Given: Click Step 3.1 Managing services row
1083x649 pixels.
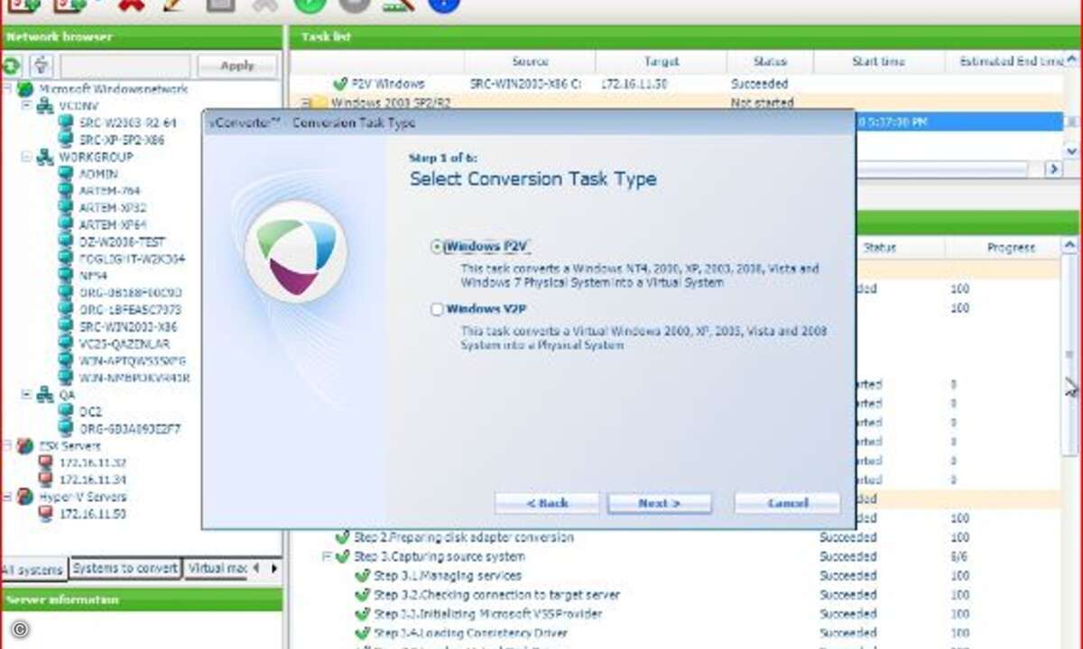Looking at the screenshot, I should point(448,576).
